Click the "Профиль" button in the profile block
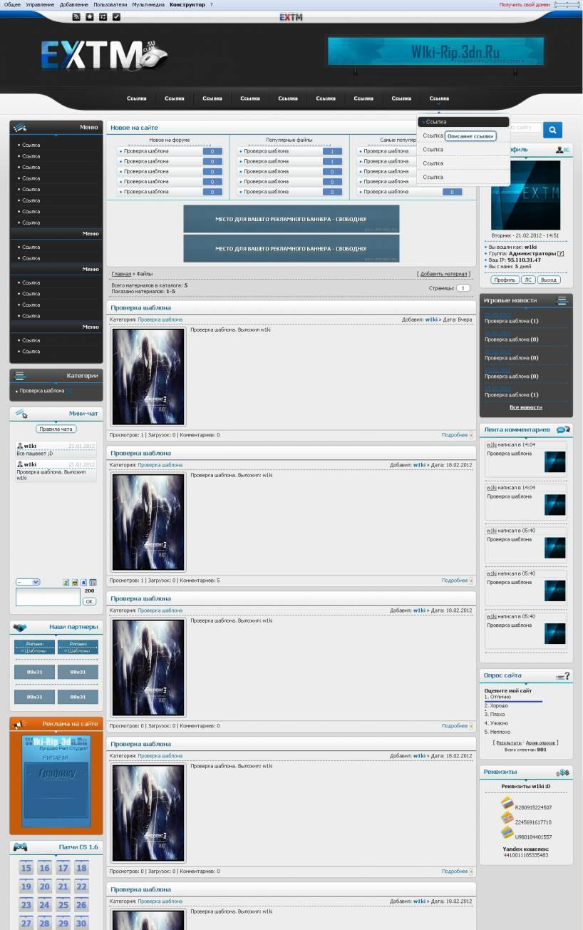This screenshot has width=583, height=930. pyautogui.click(x=505, y=280)
